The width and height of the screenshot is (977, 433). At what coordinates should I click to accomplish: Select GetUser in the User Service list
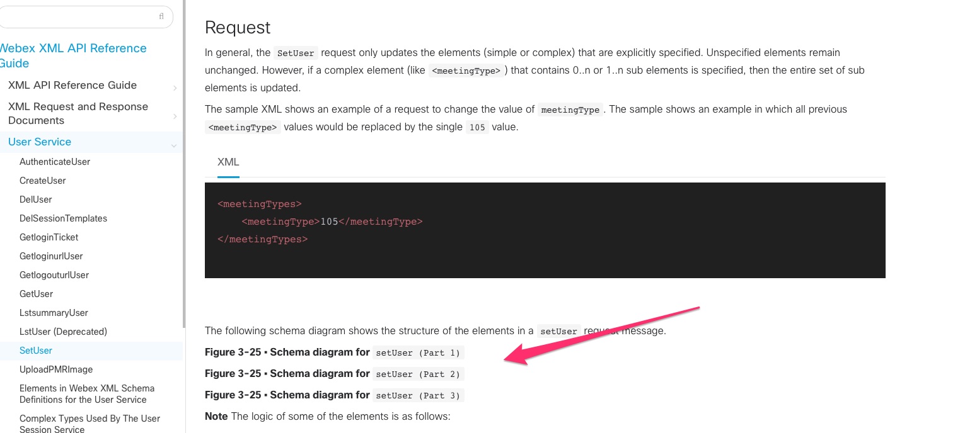[x=36, y=294]
